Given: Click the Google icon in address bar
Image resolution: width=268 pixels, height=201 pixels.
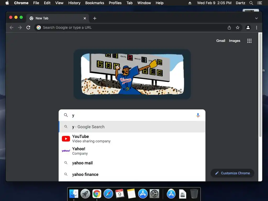Looking at the screenshot, I should (x=39, y=27).
